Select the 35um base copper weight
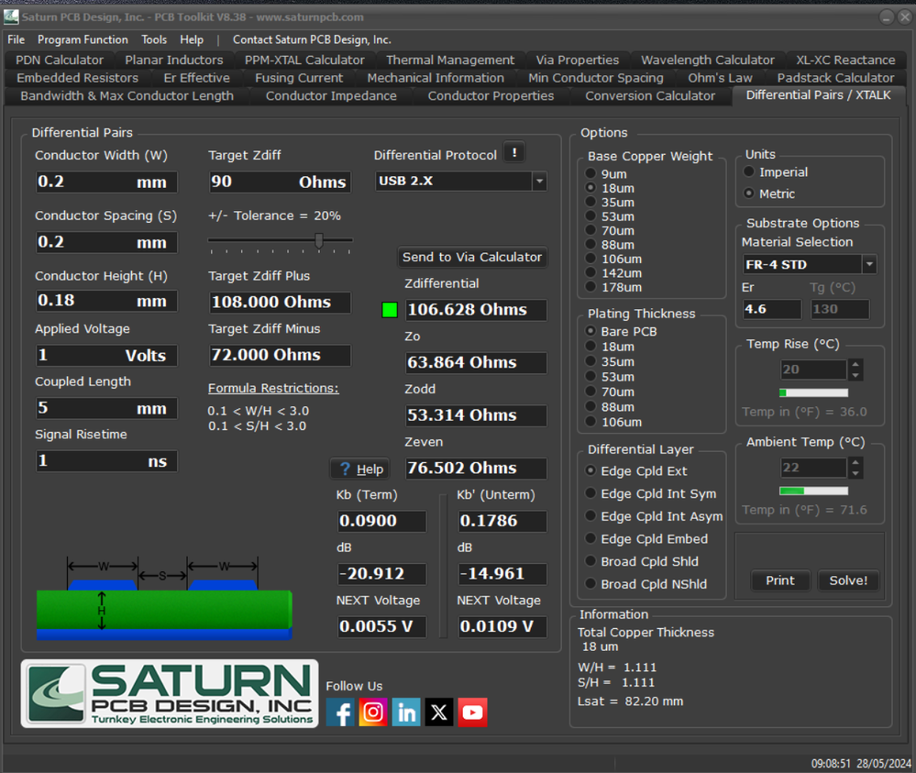 (x=592, y=203)
